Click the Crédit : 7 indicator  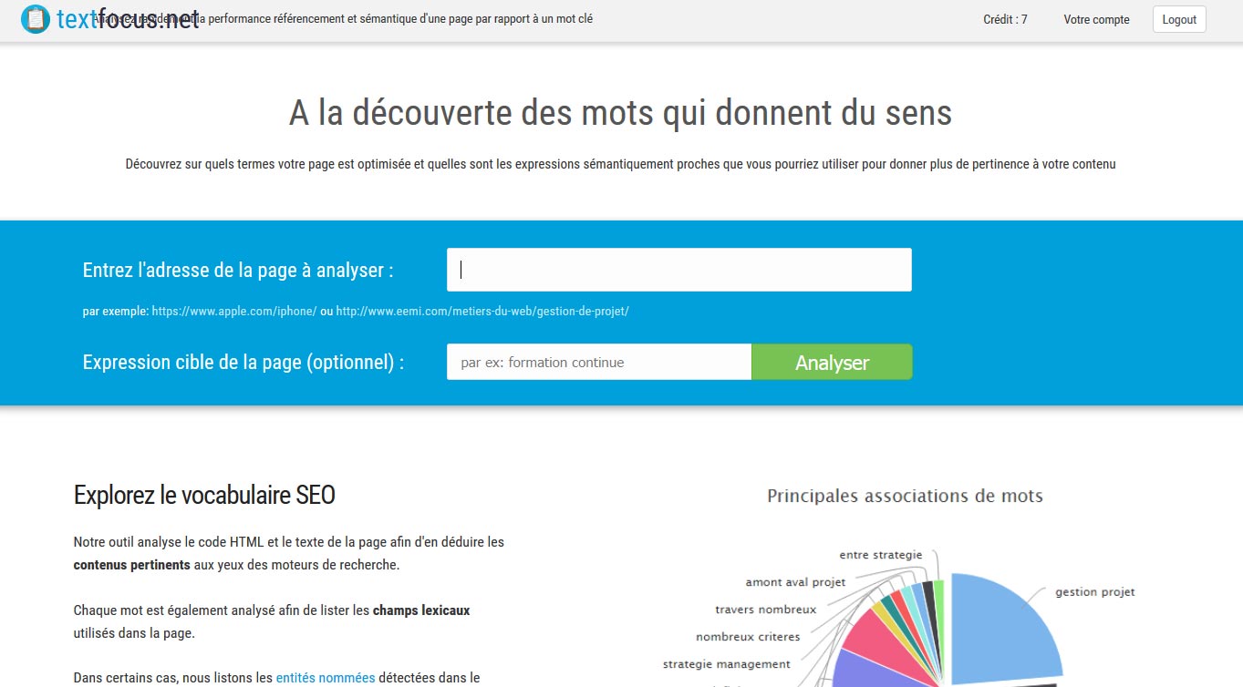pyautogui.click(x=1005, y=19)
